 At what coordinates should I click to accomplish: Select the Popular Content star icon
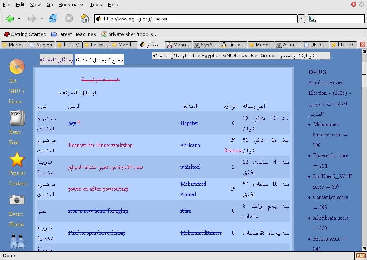point(16,160)
